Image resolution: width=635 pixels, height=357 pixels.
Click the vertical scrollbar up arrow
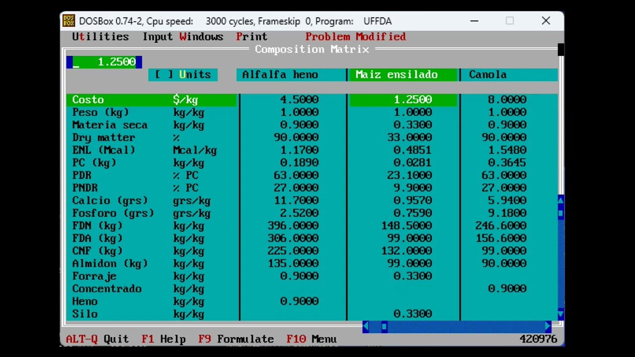coord(561,200)
